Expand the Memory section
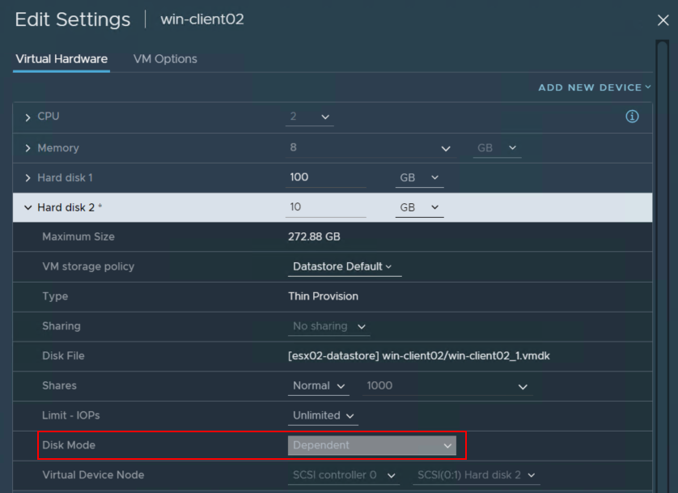The width and height of the screenshot is (678, 493). pos(28,148)
